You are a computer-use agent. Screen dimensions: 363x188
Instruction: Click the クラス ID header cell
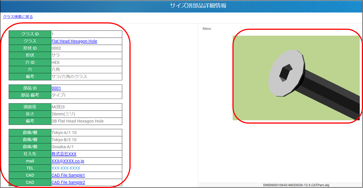click(x=30, y=34)
